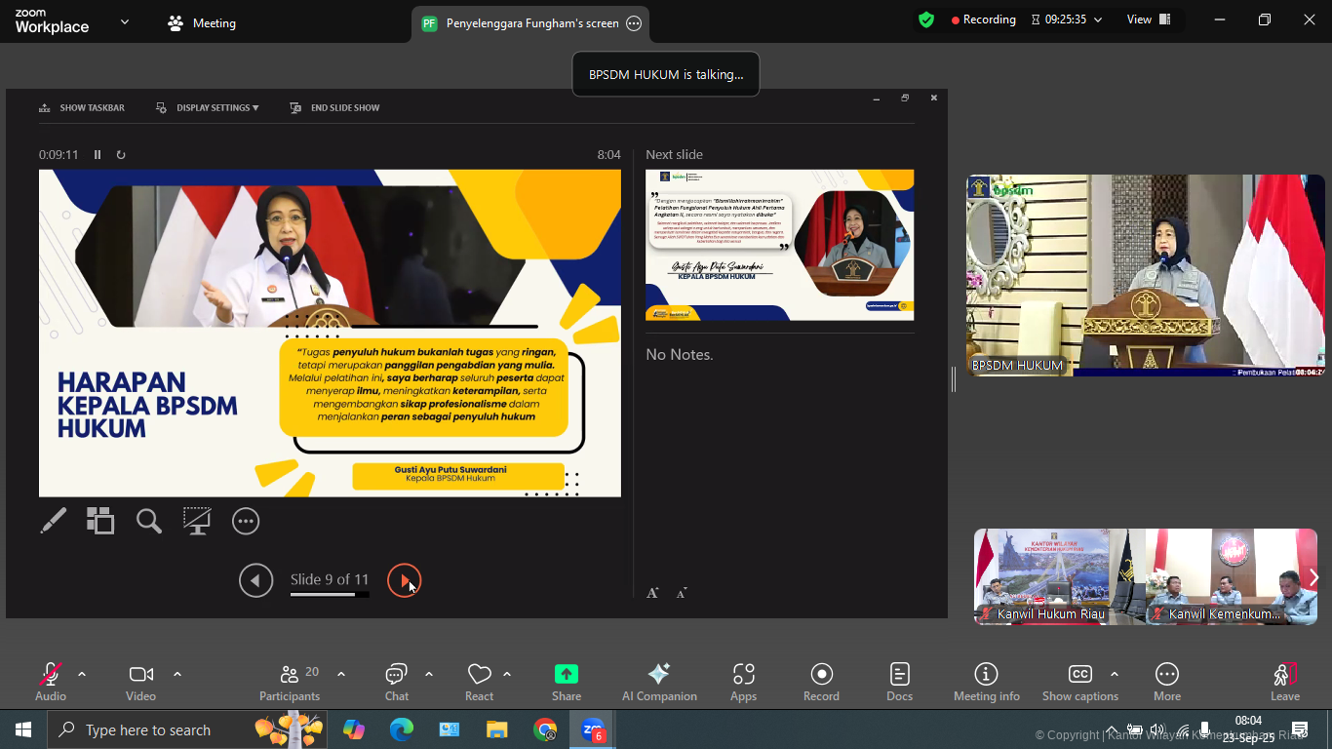The width and height of the screenshot is (1332, 749).
Task: Open more slideshow options via ellipsis icon
Action: pyautogui.click(x=245, y=521)
